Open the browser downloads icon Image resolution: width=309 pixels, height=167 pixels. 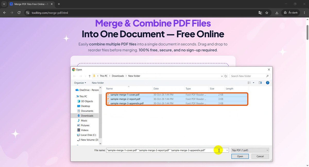tap(277, 13)
